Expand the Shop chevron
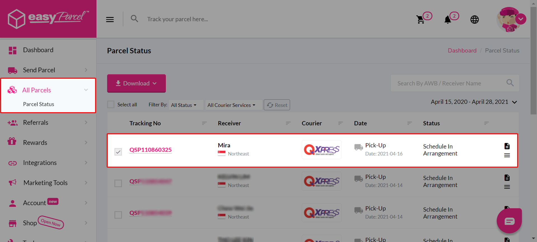The height and width of the screenshot is (242, 537). (86, 223)
